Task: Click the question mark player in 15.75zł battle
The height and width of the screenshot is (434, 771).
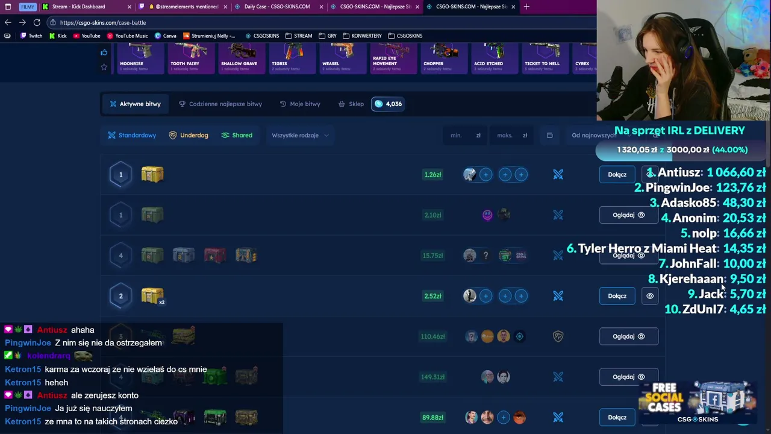Action: 486,256
